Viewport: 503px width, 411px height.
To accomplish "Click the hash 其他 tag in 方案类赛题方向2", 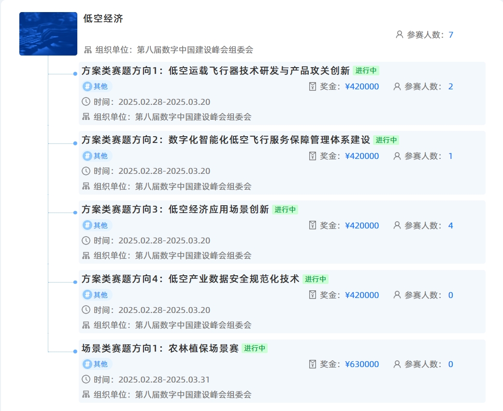I will tap(96, 156).
